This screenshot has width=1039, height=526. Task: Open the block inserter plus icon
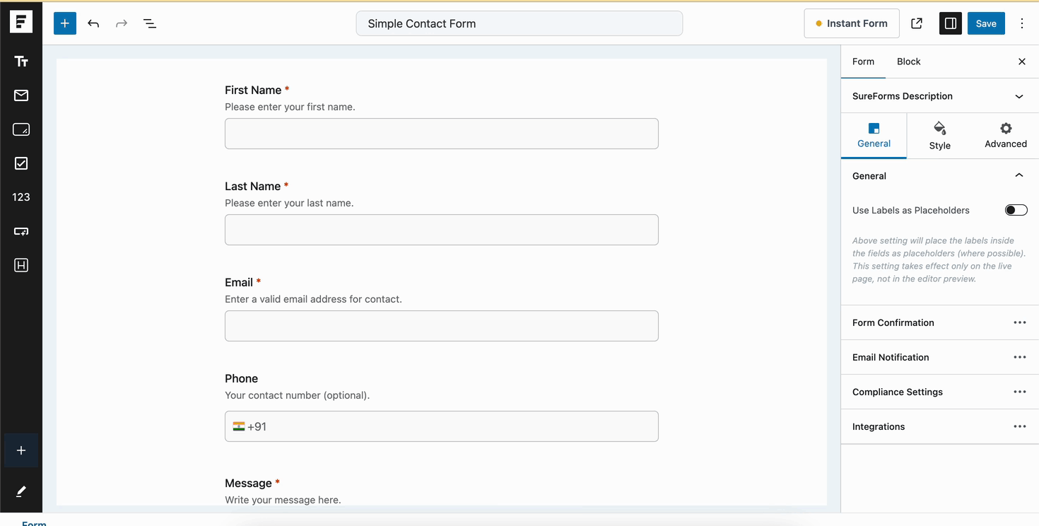64,23
